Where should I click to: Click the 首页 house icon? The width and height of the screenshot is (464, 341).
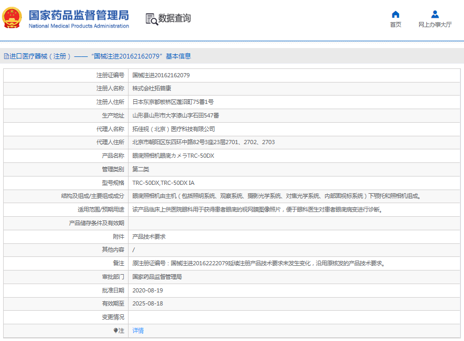(396, 14)
